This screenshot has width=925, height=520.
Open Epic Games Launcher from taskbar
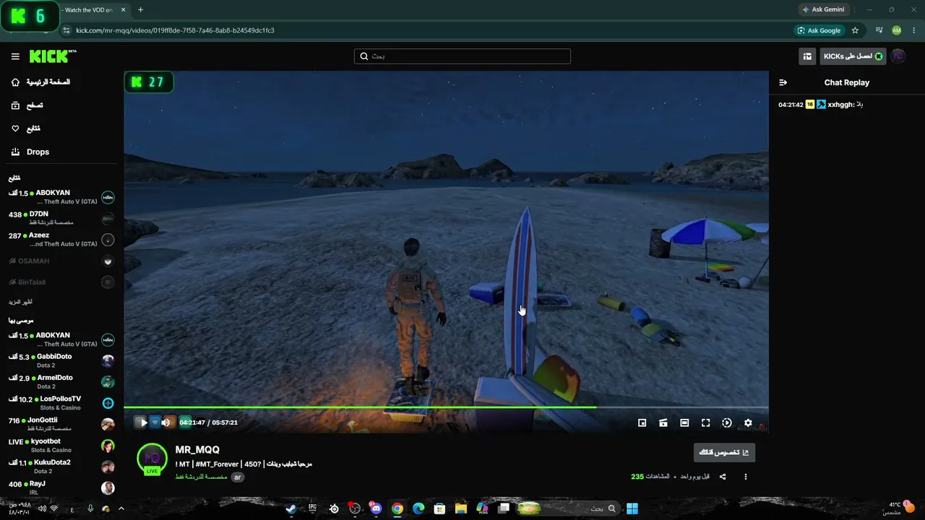[312, 508]
